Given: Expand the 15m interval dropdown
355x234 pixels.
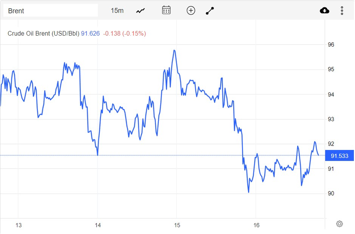Looking at the screenshot, I should tap(117, 11).
